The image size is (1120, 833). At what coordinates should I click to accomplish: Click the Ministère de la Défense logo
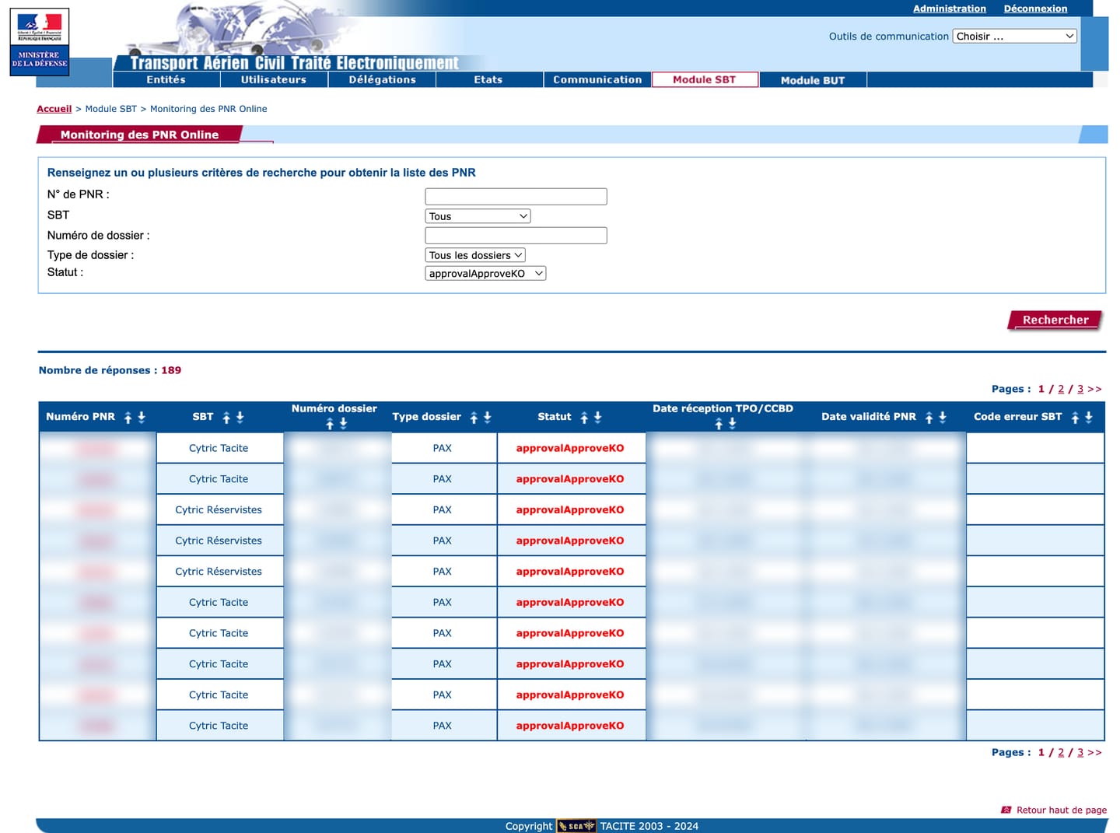[x=40, y=42]
